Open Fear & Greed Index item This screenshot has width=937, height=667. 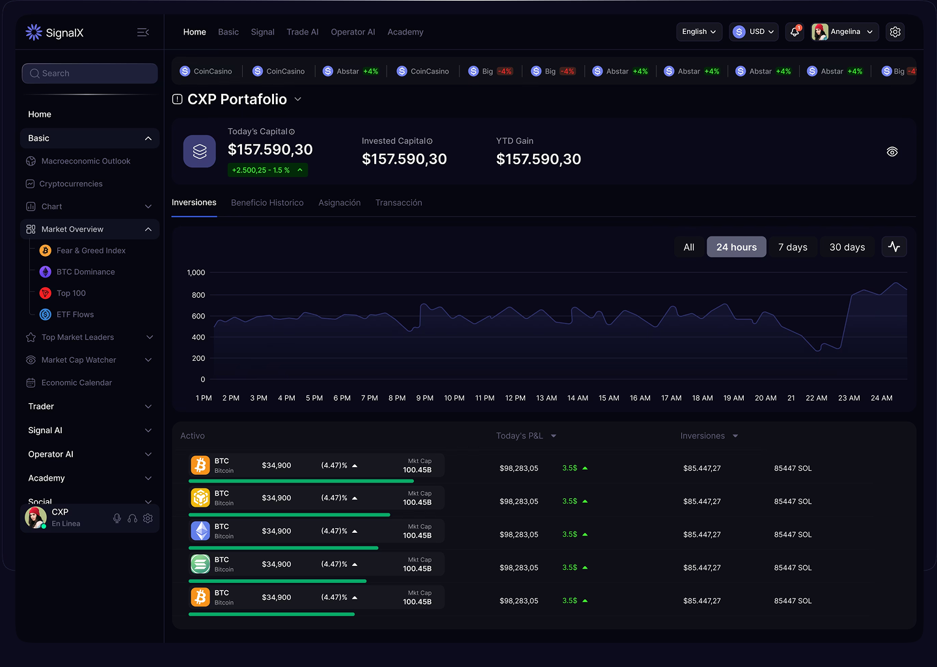(x=90, y=251)
